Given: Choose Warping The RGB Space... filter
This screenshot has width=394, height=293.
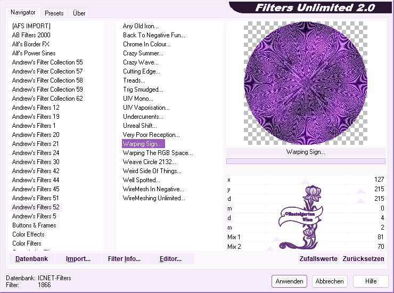Looking at the screenshot, I should [x=158, y=153].
